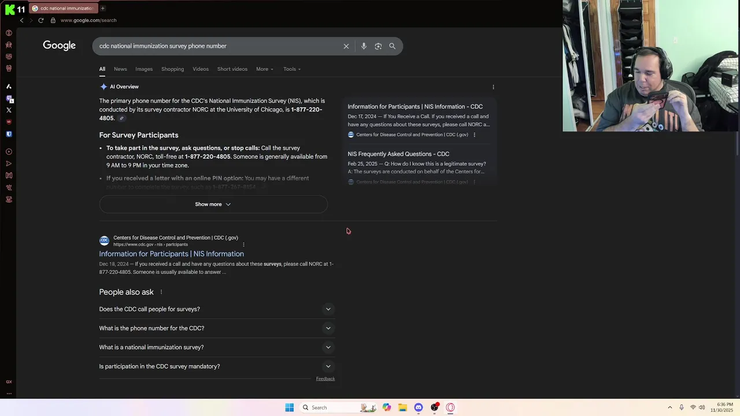Screen dimensions: 740x416
Task: Open three-dot menu on first AI source card
Action: 474,135
